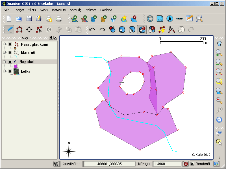Click the zoom out magnifier
The image size is (226, 169).
point(219,62)
